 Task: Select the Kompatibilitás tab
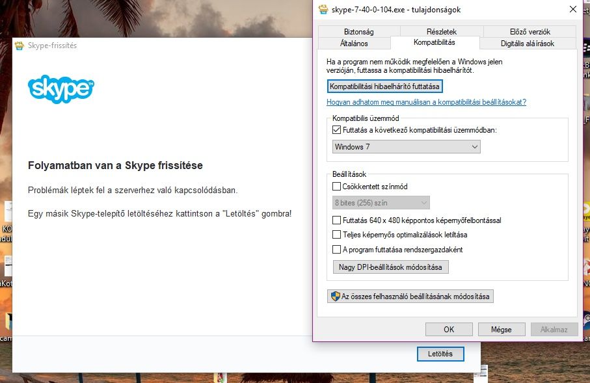(x=435, y=42)
